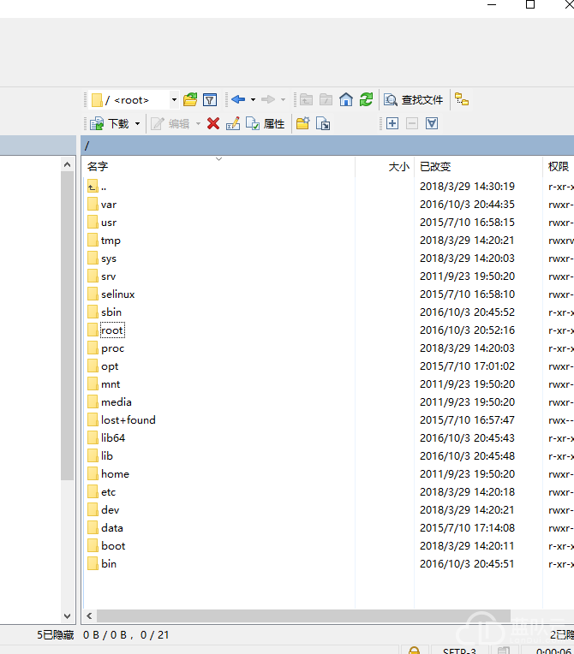Click left panel scroll down arrow
The height and width of the screenshot is (654, 574).
coord(67,616)
